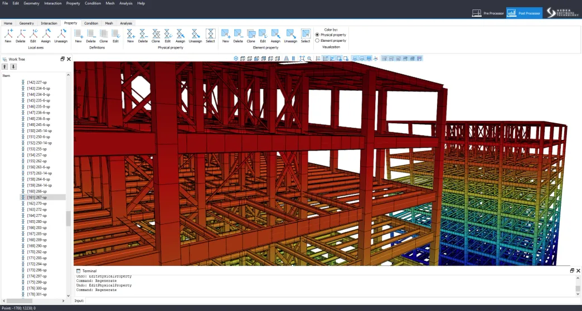The width and height of the screenshot is (582, 311).
Task: Switch to Pre Processor mode
Action: [x=488, y=13]
